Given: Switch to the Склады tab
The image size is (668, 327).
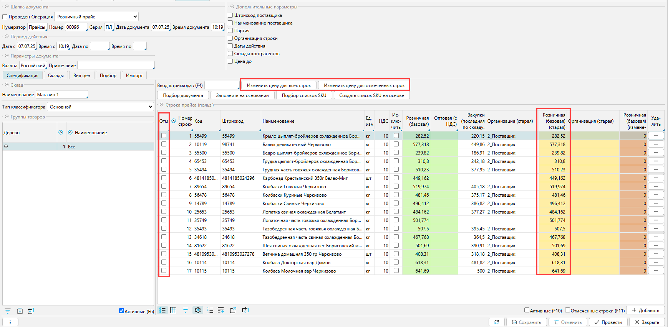Looking at the screenshot, I should point(56,76).
